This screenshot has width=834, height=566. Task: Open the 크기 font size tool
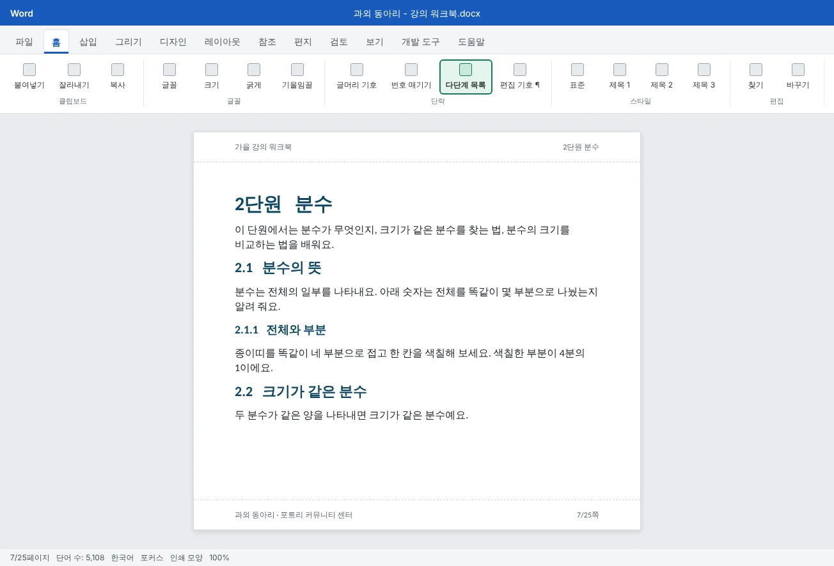pos(212,77)
